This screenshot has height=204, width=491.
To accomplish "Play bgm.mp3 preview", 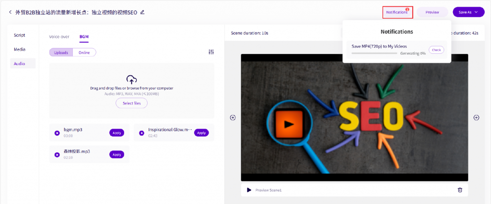I will click(x=57, y=133).
